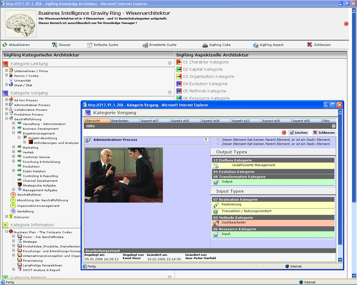This screenshot has width=357, height=285.
Task: Collapse the Geschäftsführung tree node
Action: point(6,119)
